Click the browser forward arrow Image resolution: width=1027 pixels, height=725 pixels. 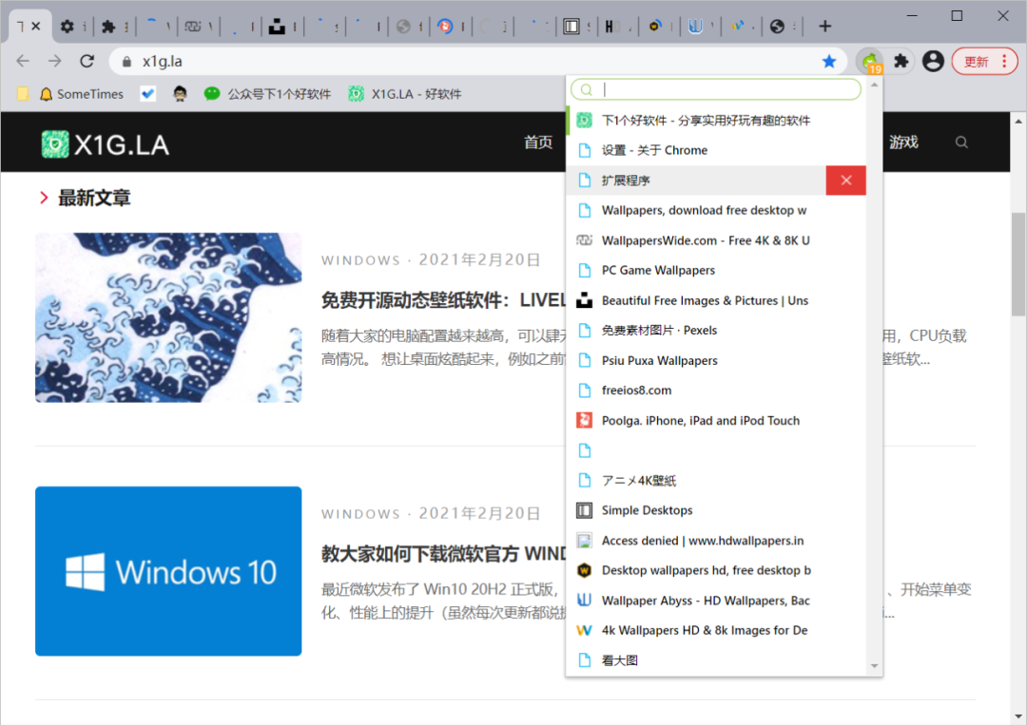point(55,61)
